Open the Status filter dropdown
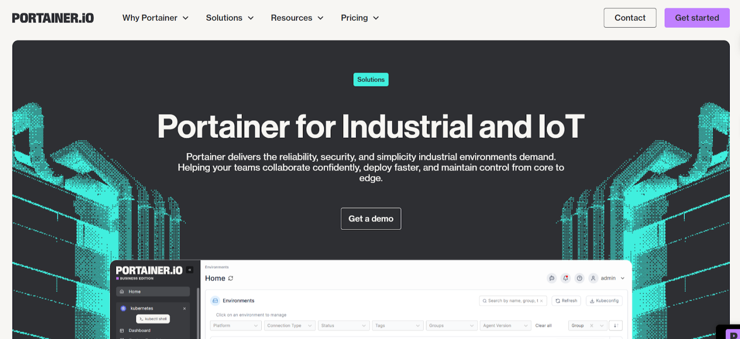 click(x=344, y=326)
